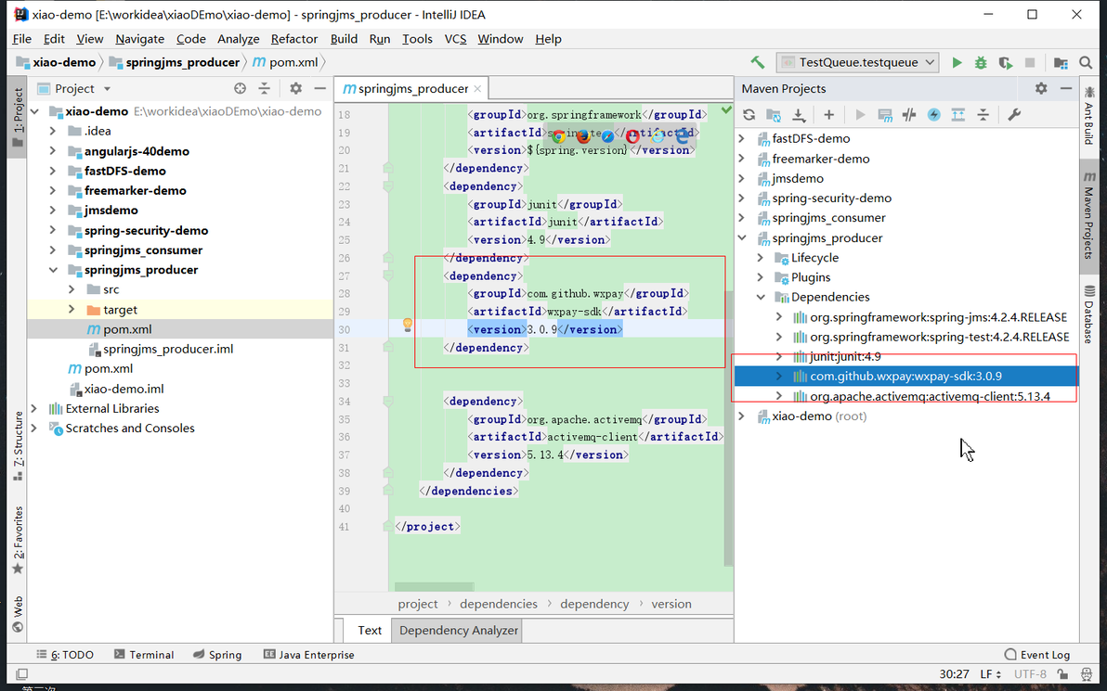
Task: Click the Add Maven Projects plus icon
Action: [x=828, y=115]
